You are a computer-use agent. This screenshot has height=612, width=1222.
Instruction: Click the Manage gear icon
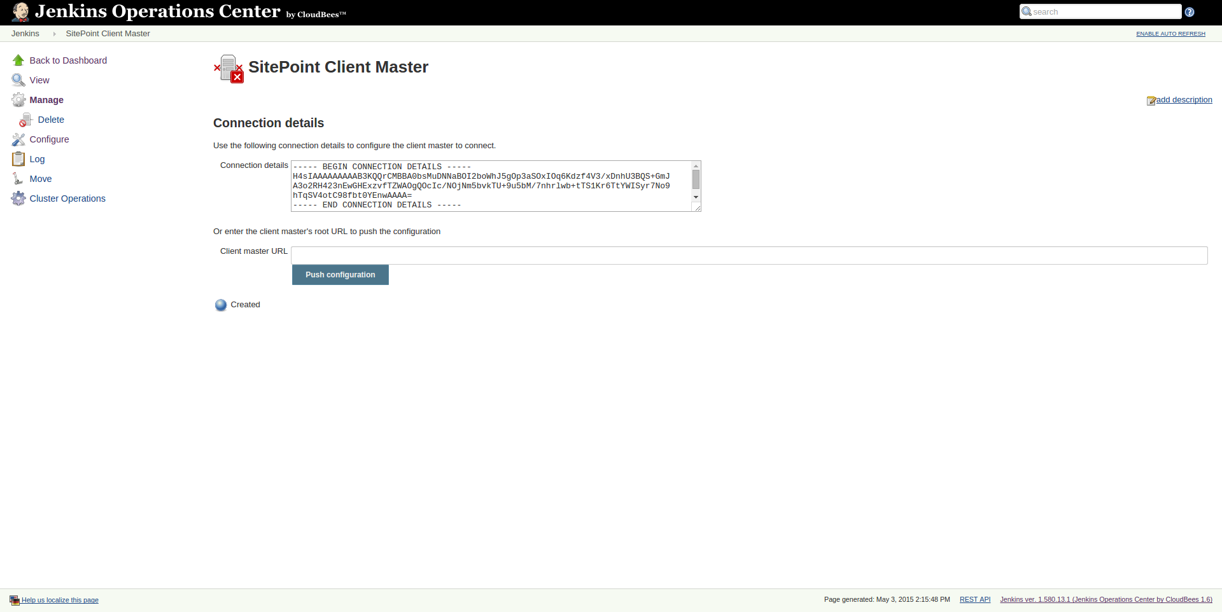[18, 100]
